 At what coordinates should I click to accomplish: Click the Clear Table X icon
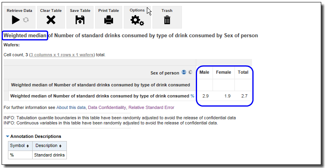[x=51, y=20]
